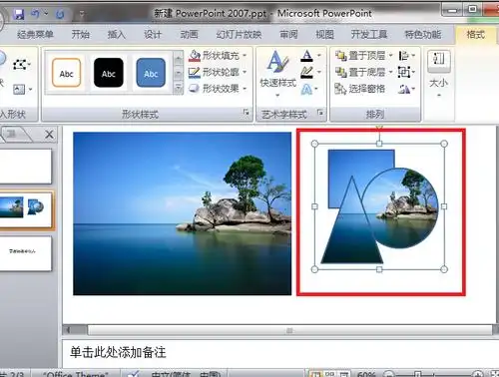Select the third slide thumbnail
This screenshot has width=499, height=377.
pos(25,253)
